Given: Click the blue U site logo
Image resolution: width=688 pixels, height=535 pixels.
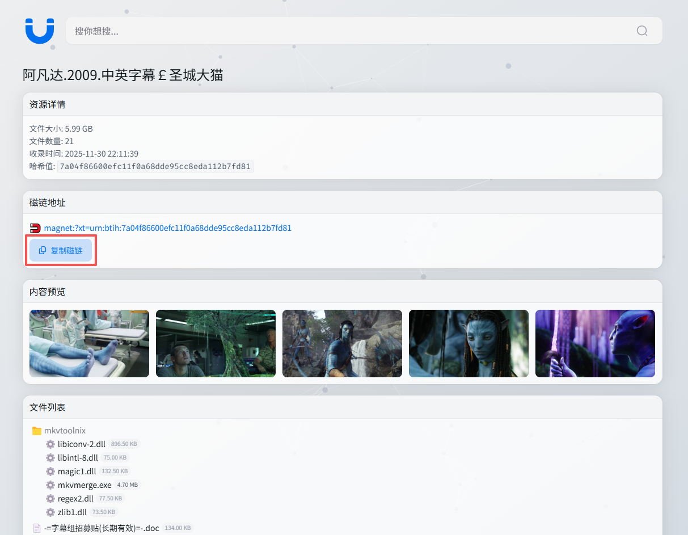Looking at the screenshot, I should [40, 31].
